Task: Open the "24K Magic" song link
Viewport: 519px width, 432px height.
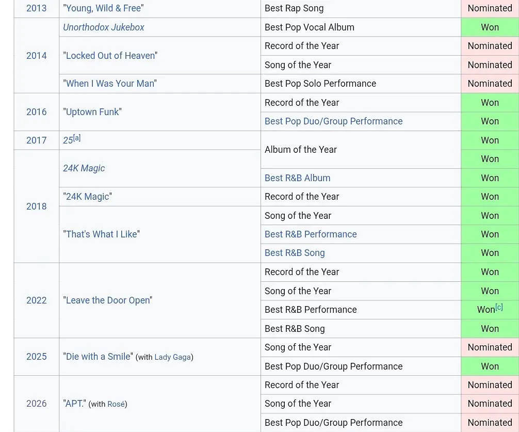Action: (87, 197)
